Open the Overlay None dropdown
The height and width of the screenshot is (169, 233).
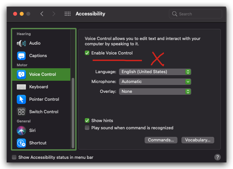click(155, 92)
